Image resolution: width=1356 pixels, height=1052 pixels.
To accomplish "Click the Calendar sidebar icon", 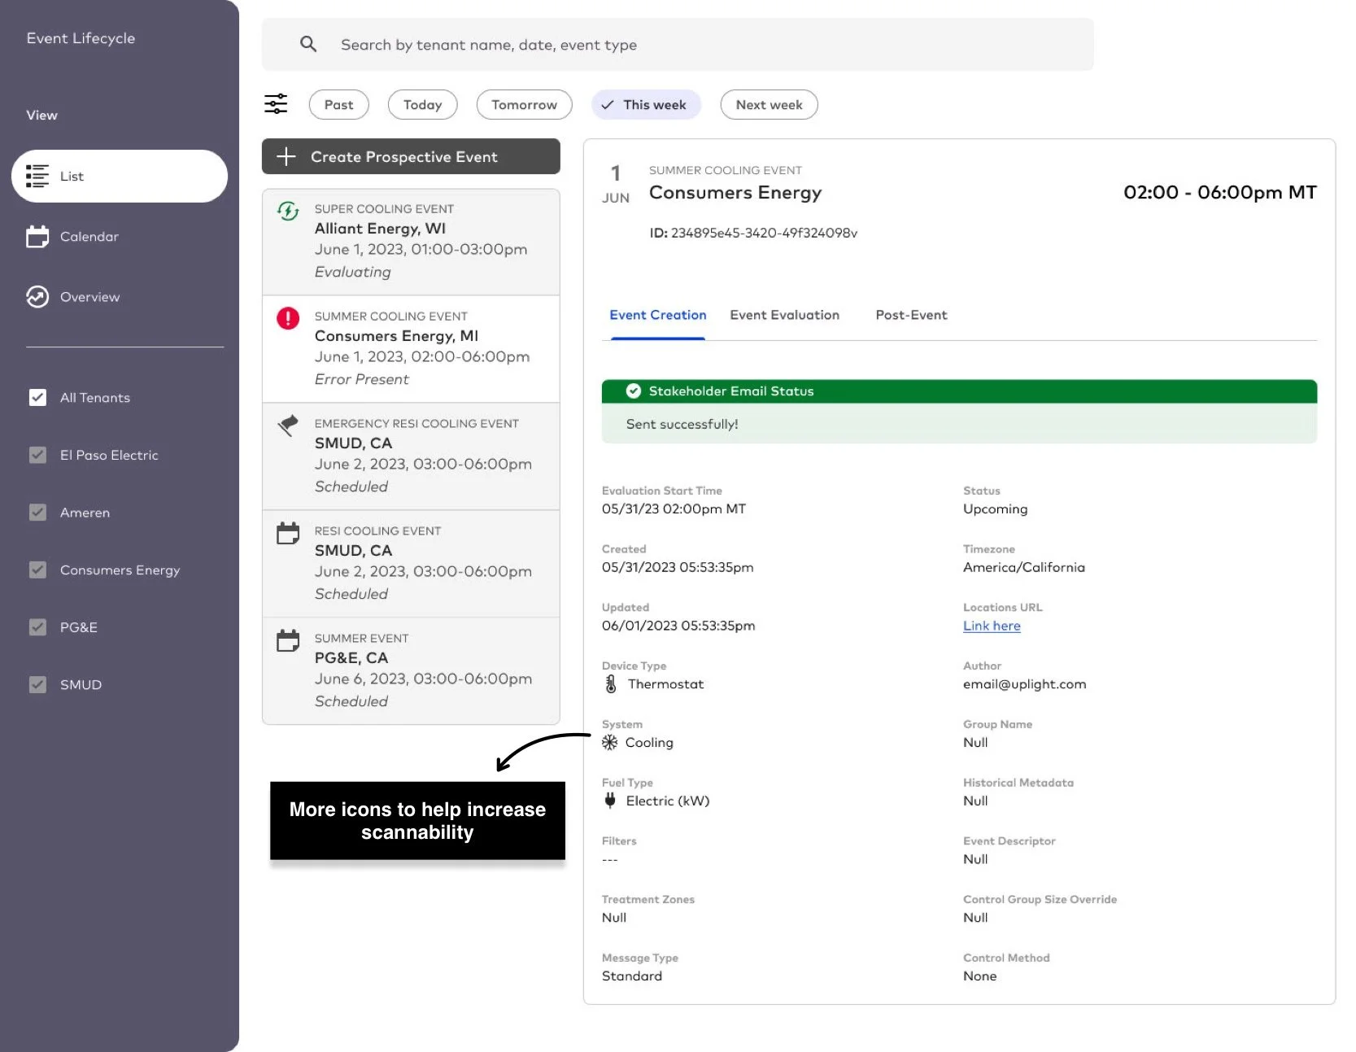I will [x=37, y=236].
